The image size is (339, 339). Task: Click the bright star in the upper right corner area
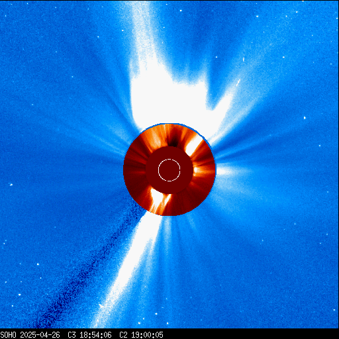(x=257, y=16)
